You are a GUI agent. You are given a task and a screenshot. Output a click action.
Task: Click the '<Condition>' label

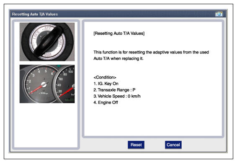[105, 77]
